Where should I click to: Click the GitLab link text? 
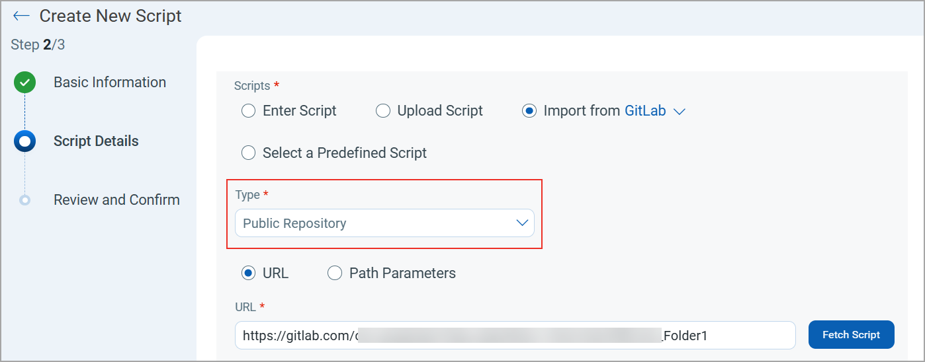pyautogui.click(x=645, y=111)
